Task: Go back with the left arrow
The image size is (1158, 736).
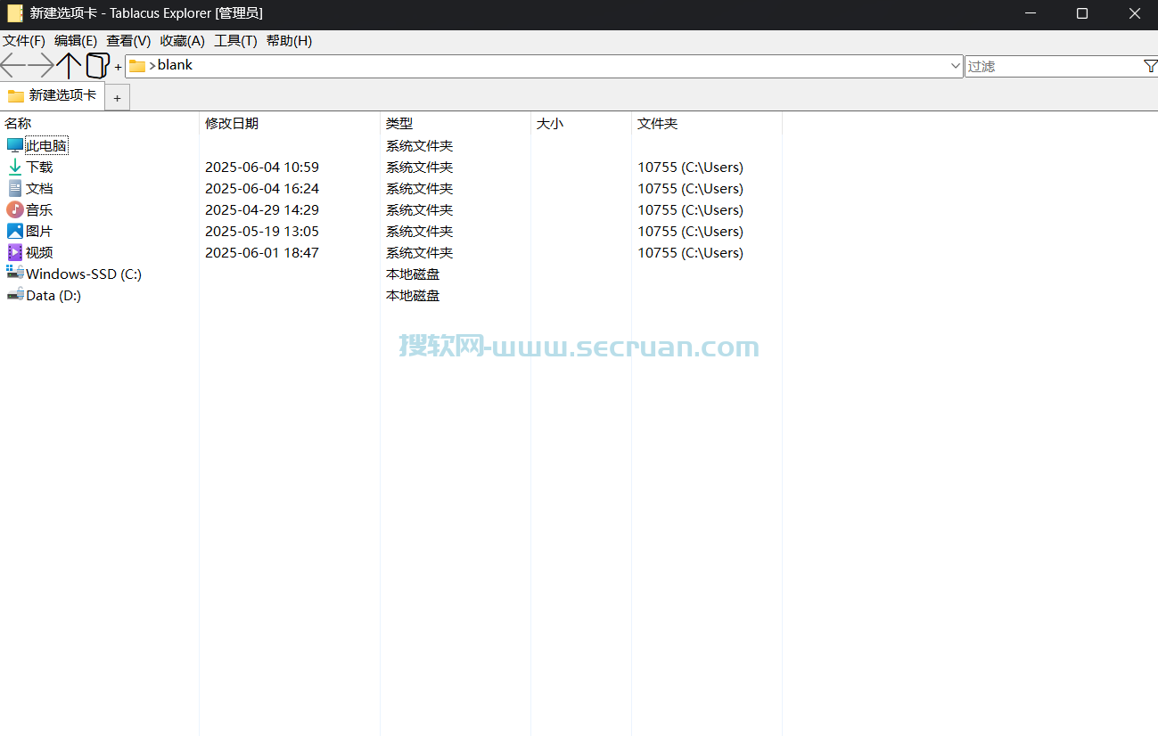Action: (x=12, y=65)
